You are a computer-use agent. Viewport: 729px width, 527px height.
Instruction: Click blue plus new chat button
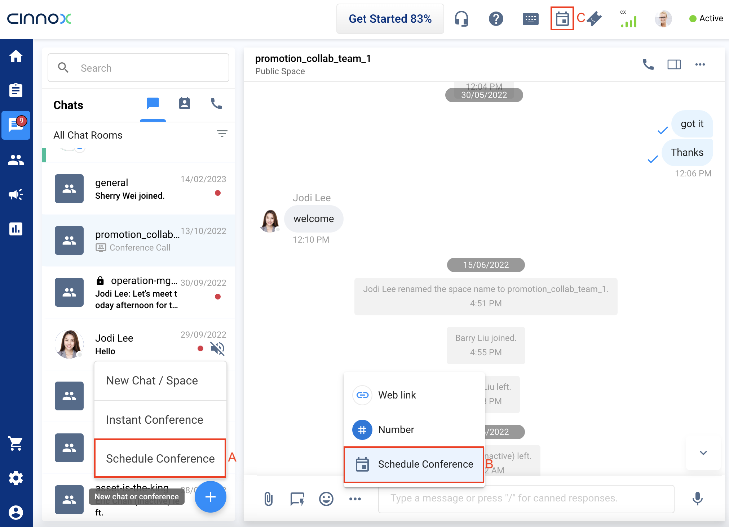pyautogui.click(x=210, y=497)
